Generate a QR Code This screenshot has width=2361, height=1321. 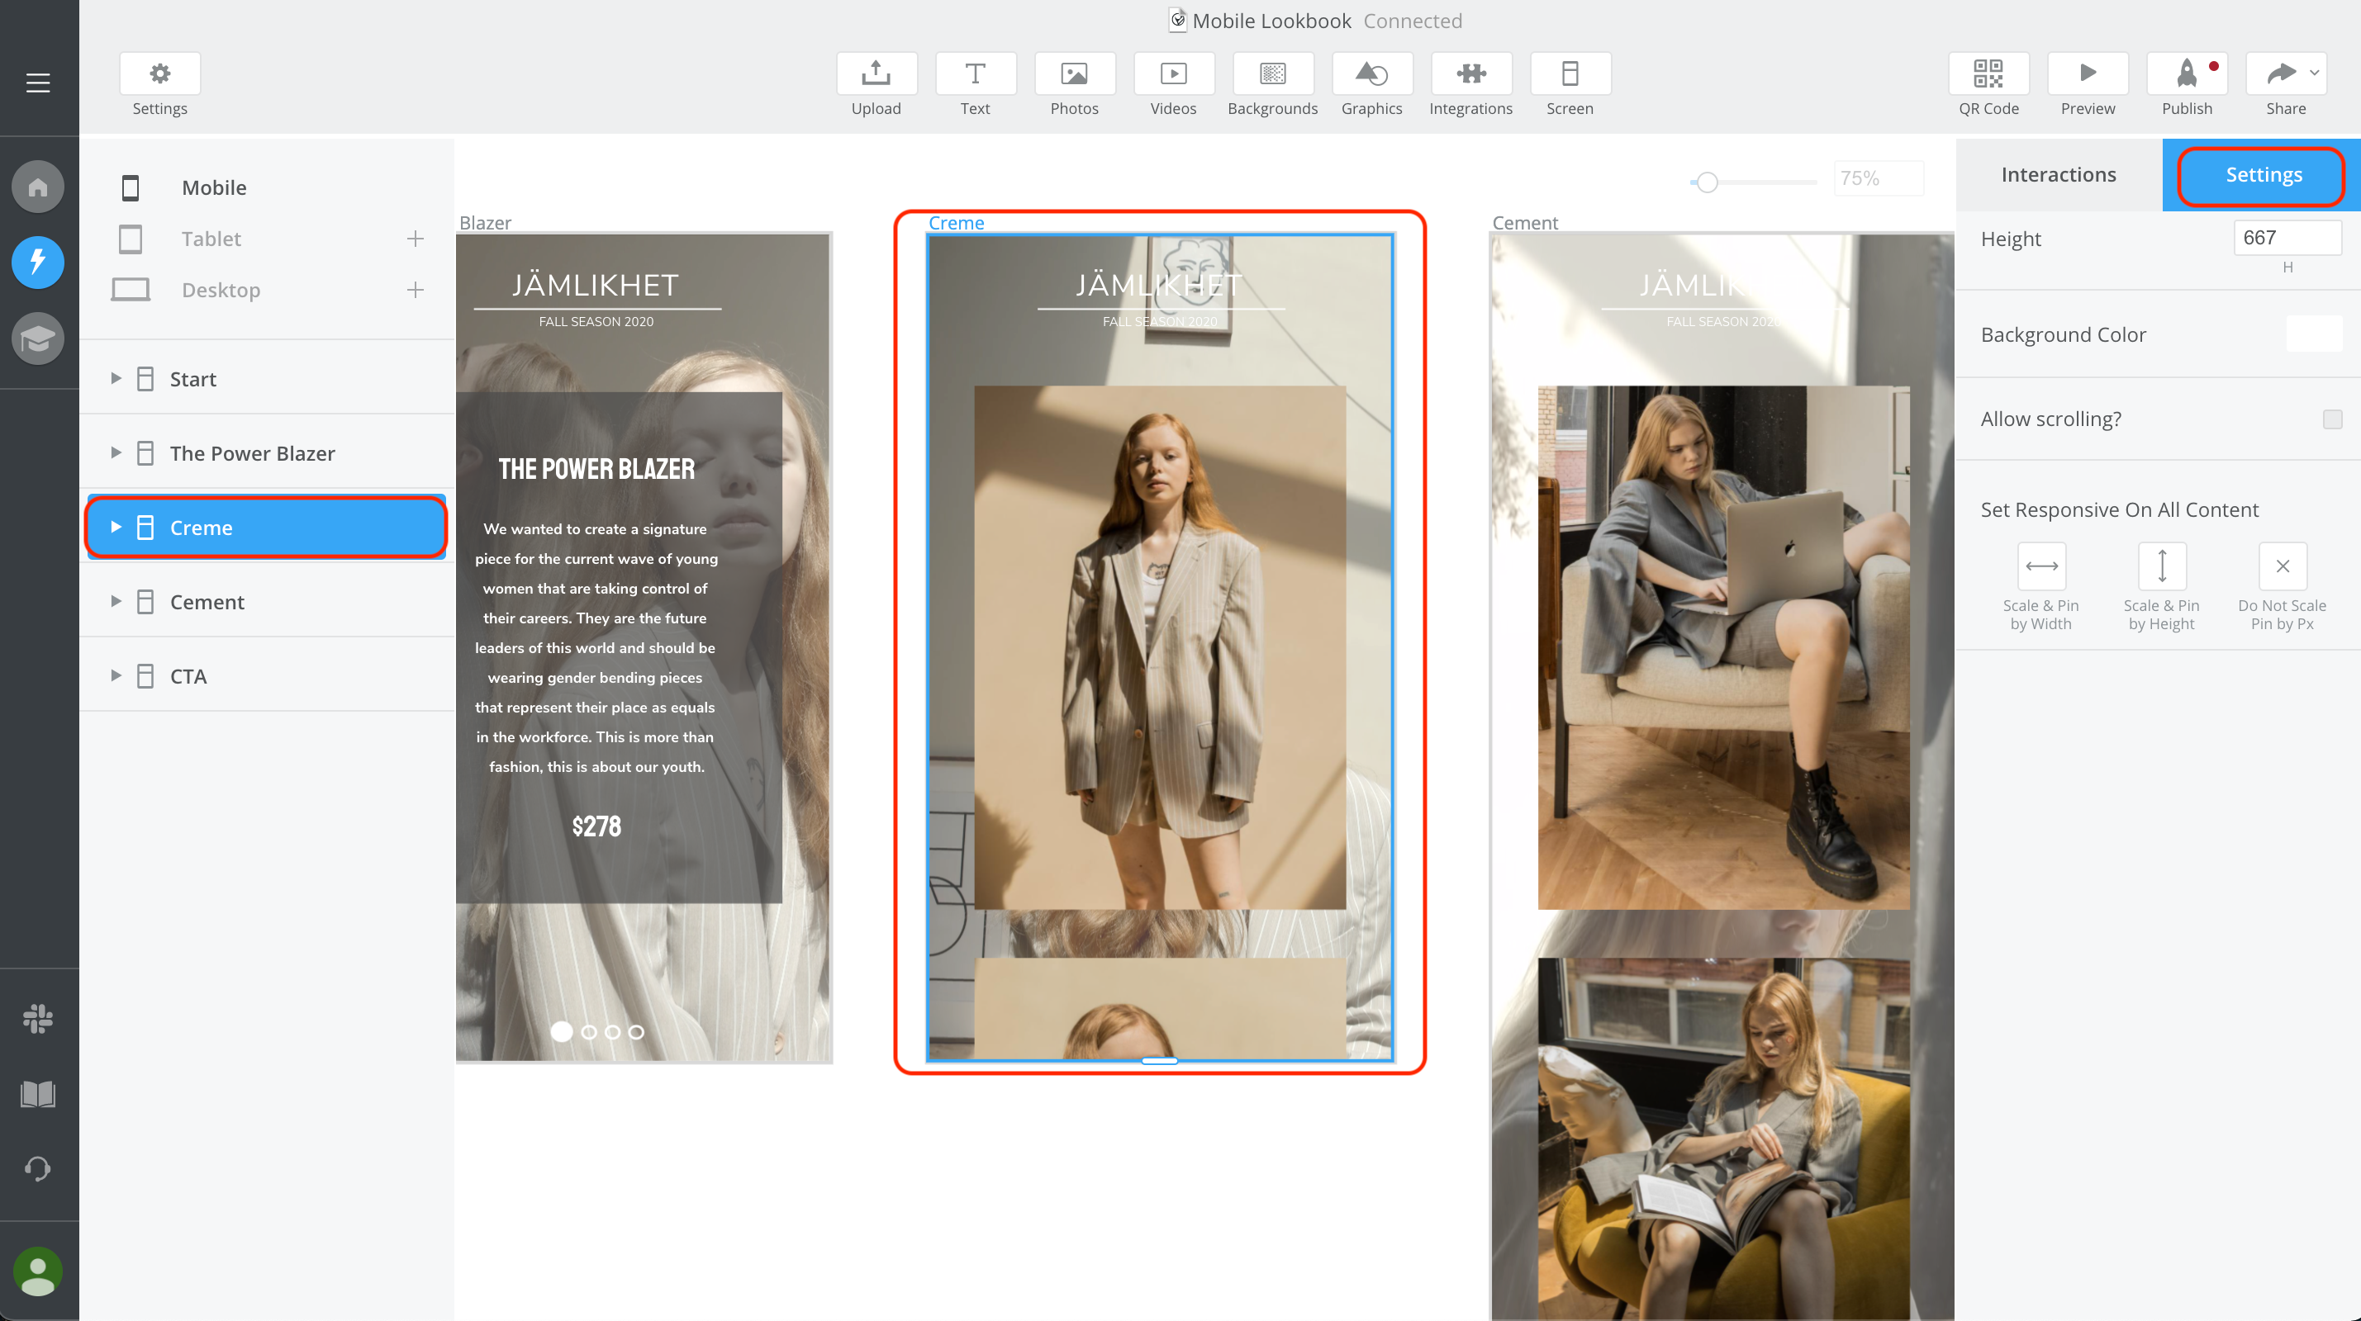1988,74
